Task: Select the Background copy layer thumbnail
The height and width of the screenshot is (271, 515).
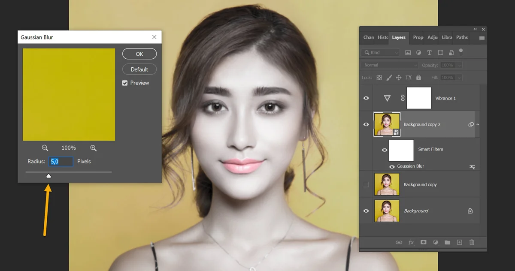Action: point(387,184)
